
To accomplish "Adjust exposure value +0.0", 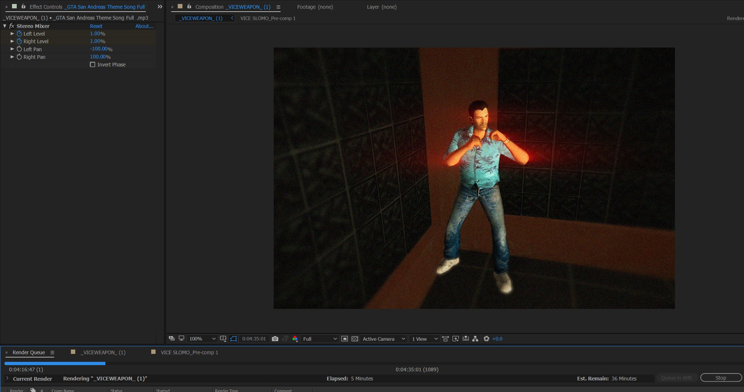I will point(497,339).
